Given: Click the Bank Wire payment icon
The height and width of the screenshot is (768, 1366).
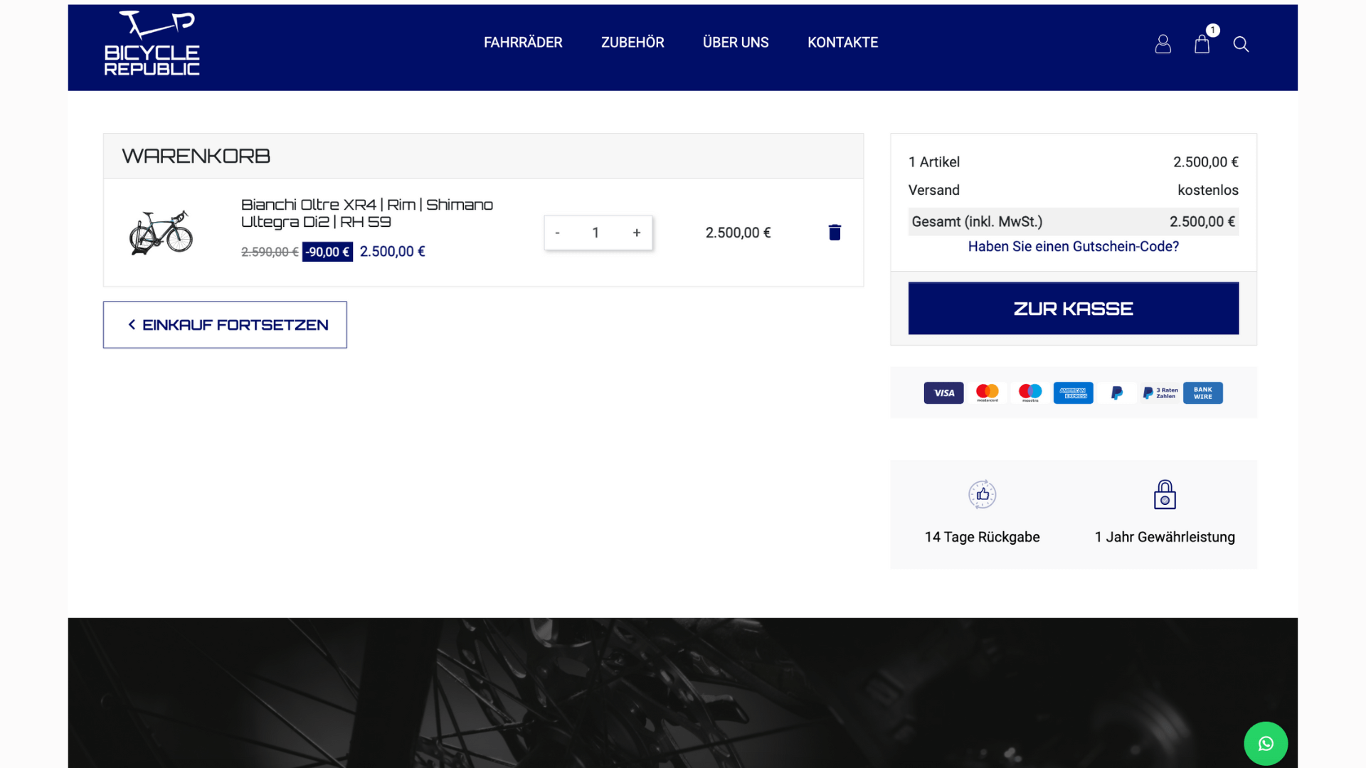Looking at the screenshot, I should (x=1202, y=393).
